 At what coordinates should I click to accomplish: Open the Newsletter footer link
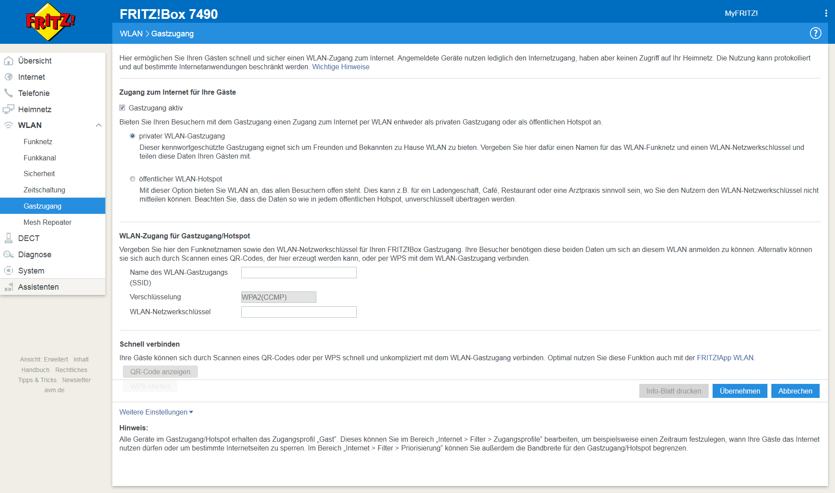point(76,380)
